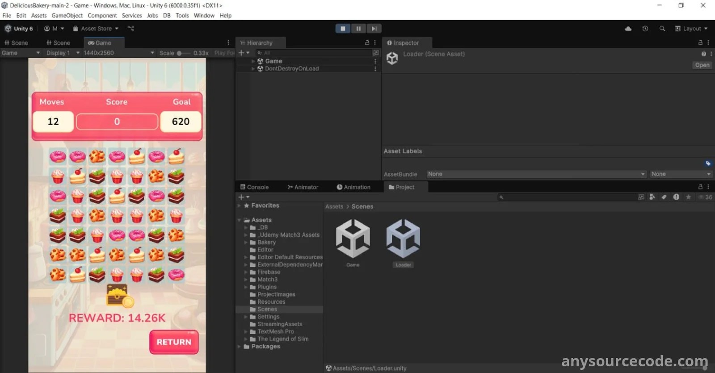Stop play mode with the play button
Viewport: 715px width, 373px height.
(x=343, y=29)
